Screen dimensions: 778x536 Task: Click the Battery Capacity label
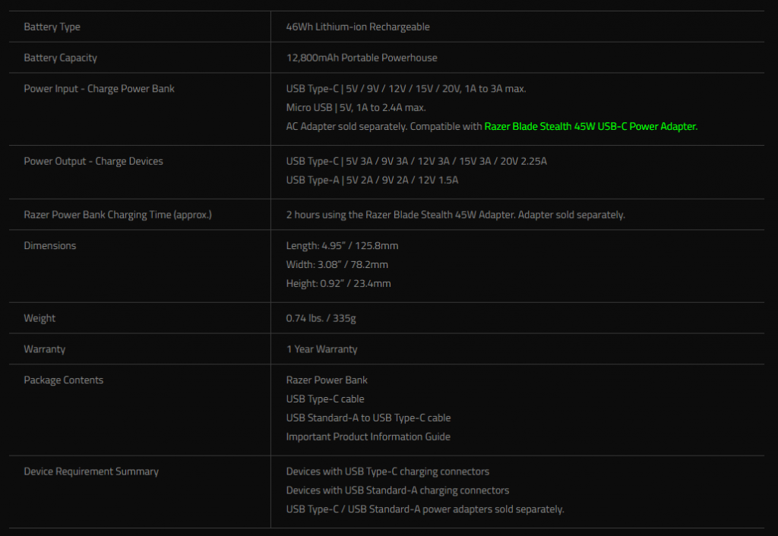(61, 58)
